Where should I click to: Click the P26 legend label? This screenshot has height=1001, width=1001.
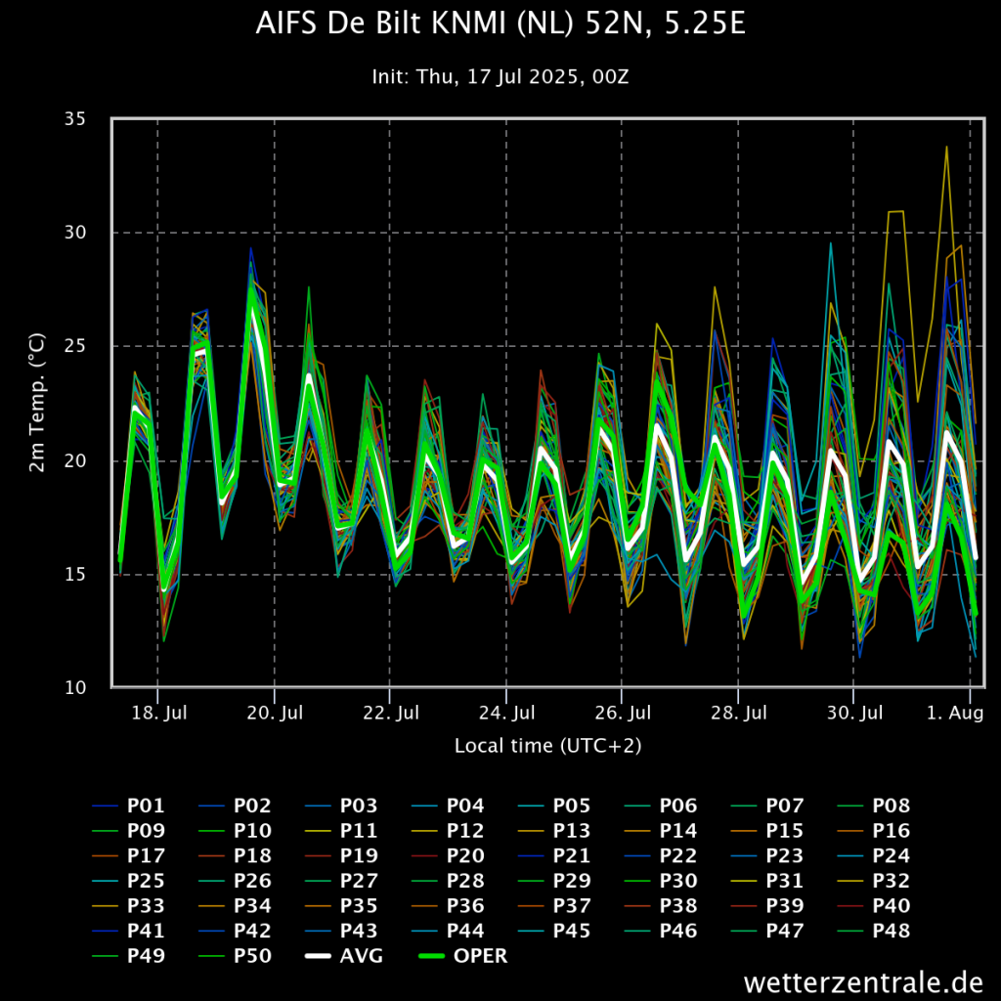tap(253, 881)
